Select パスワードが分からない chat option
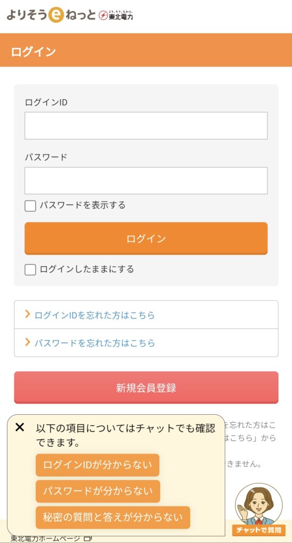This screenshot has height=543, width=292. (x=98, y=491)
